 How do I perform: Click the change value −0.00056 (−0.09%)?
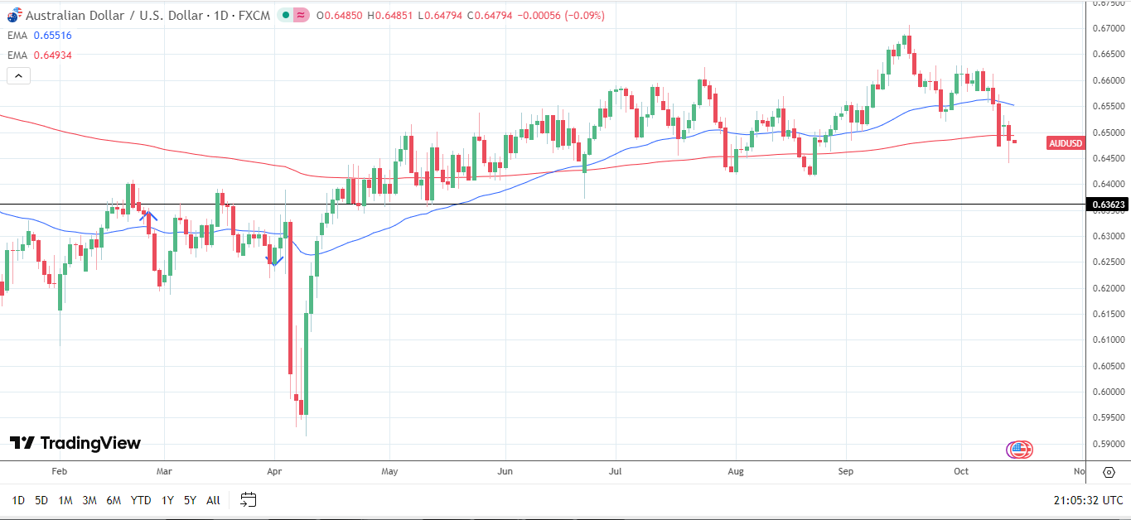click(561, 16)
